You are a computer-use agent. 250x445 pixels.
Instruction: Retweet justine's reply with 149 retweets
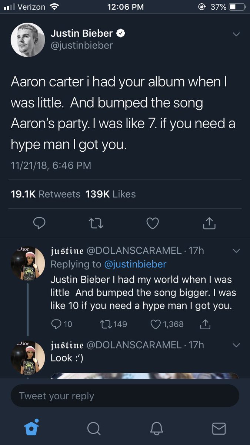(106, 324)
